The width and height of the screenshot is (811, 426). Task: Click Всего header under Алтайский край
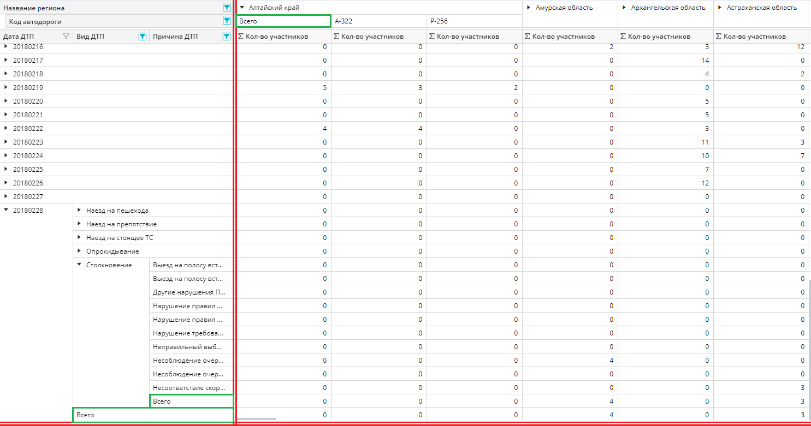283,21
